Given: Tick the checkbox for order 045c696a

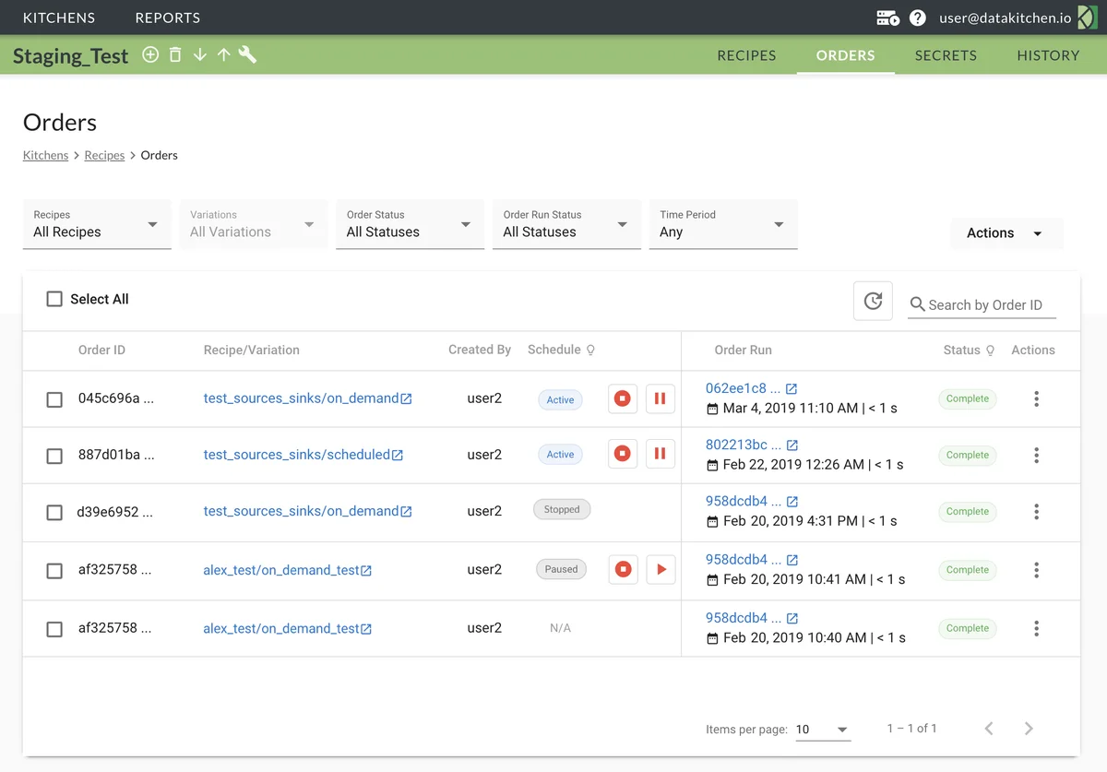Looking at the screenshot, I should pyautogui.click(x=54, y=399).
